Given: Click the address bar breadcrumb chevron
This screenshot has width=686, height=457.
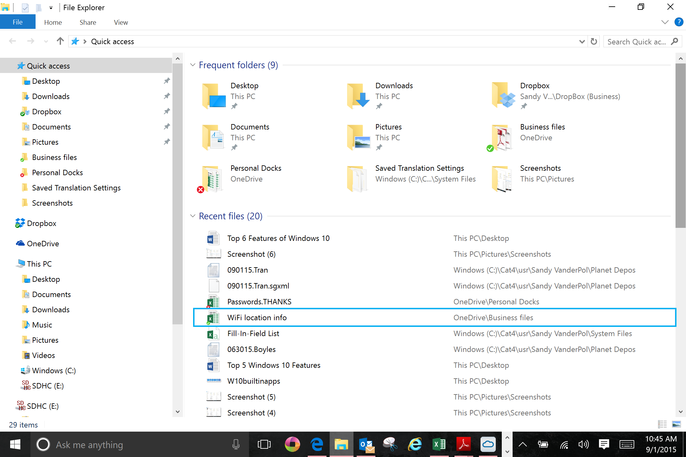Looking at the screenshot, I should tap(85, 42).
